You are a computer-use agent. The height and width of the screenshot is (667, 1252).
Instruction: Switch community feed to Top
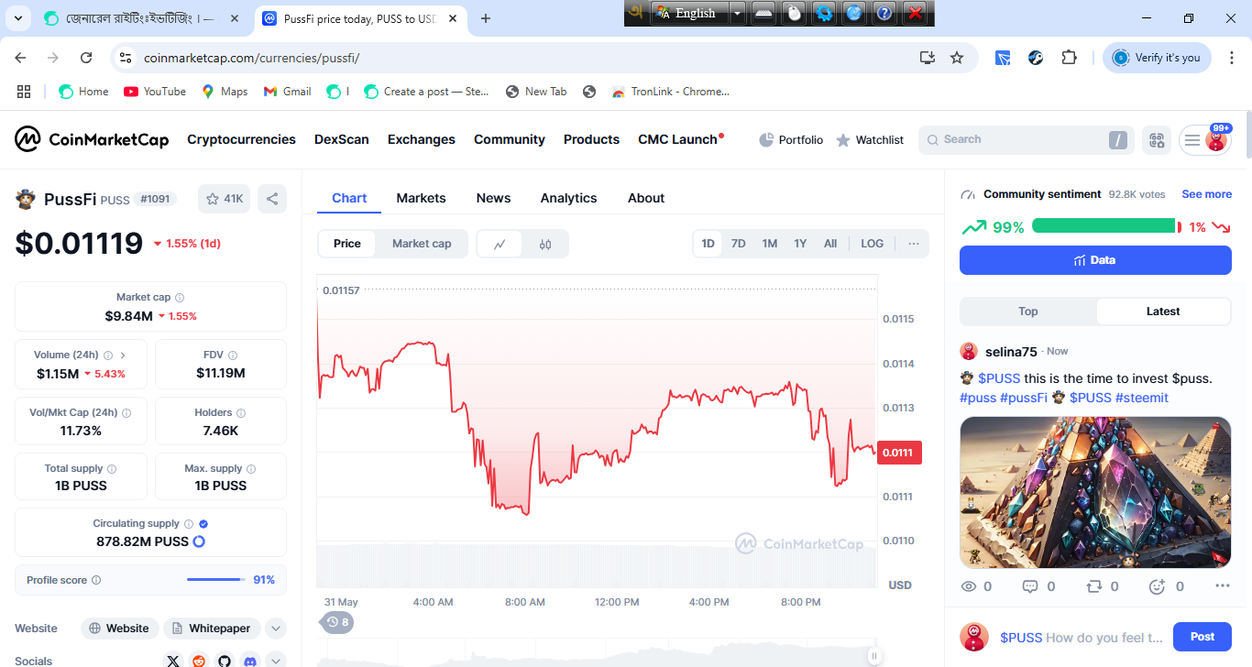[x=1028, y=312]
